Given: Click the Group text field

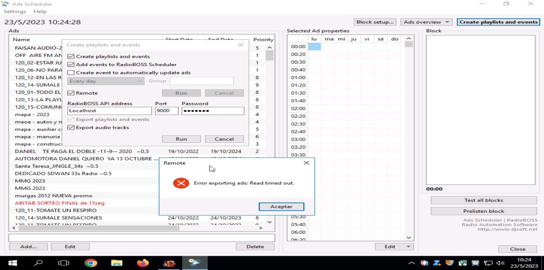Looking at the screenshot, I should (201, 81).
